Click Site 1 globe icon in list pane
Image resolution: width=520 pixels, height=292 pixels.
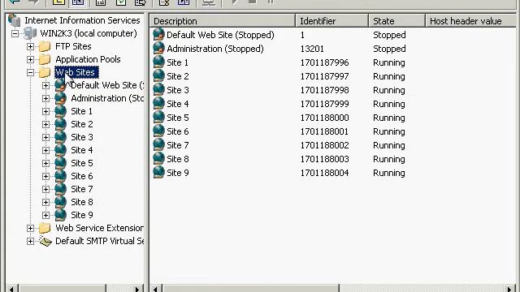(x=159, y=62)
